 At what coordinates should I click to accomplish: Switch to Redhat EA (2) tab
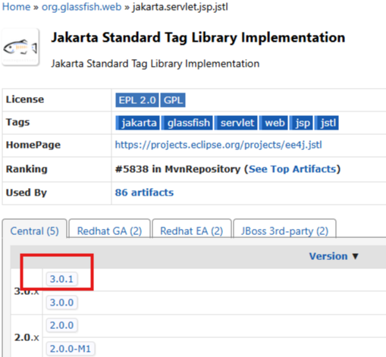pos(192,230)
